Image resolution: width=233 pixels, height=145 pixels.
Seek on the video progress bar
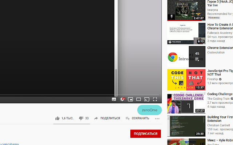[x=79, y=95]
